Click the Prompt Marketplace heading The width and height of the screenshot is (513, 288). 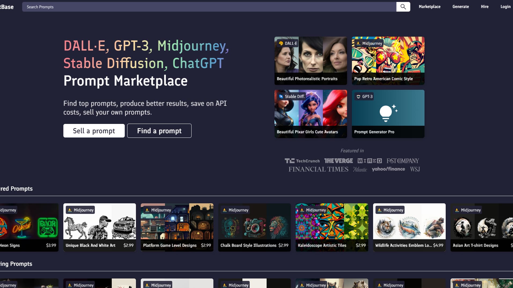pyautogui.click(x=125, y=81)
